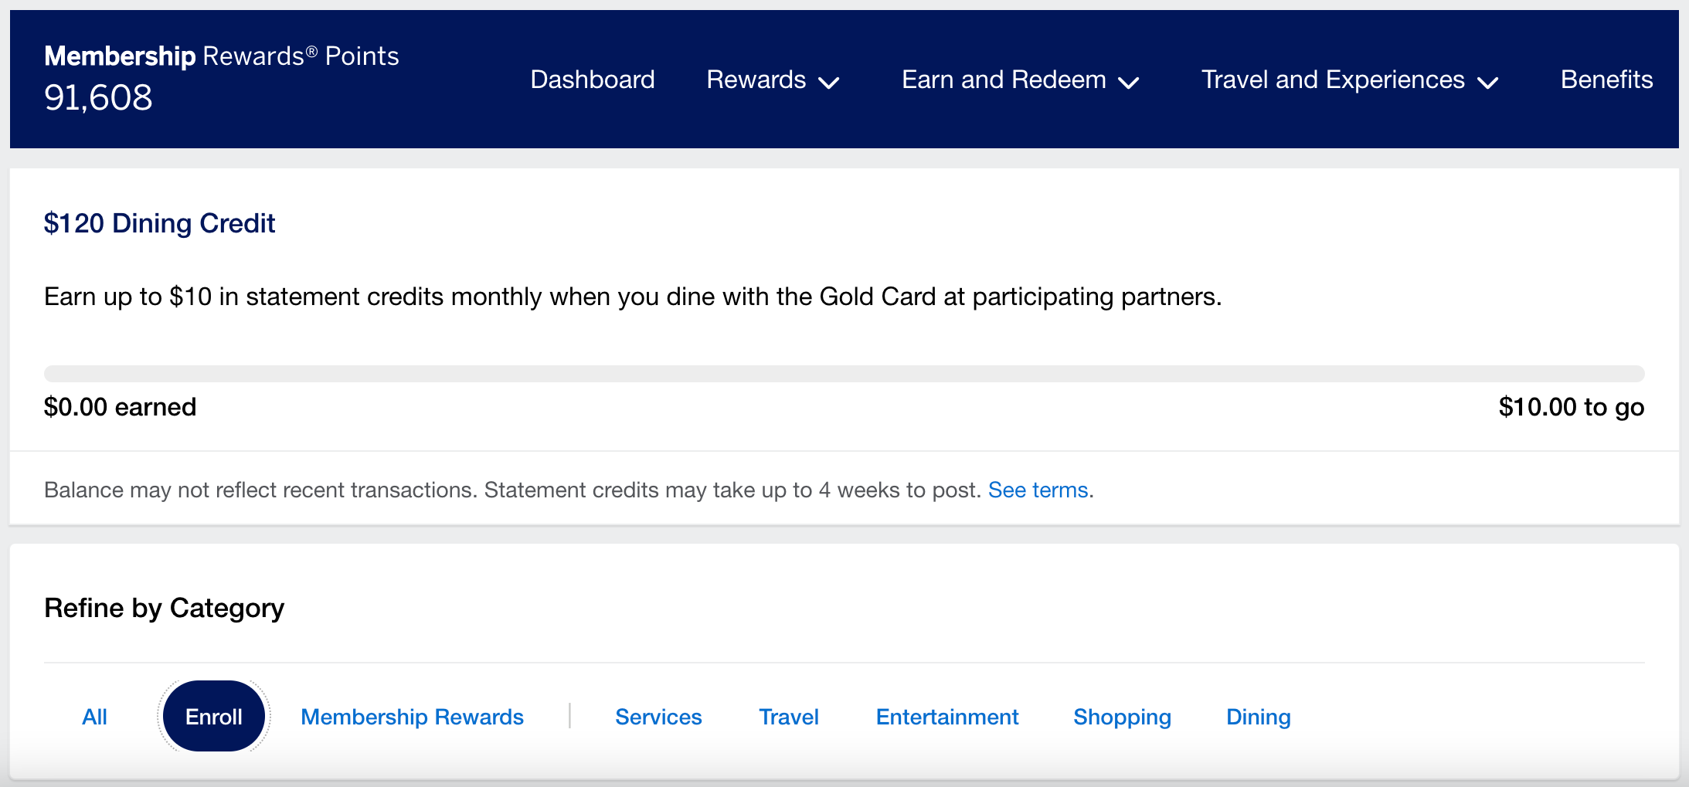1689x787 pixels.
Task: Filter benefits by Services
Action: click(x=658, y=717)
